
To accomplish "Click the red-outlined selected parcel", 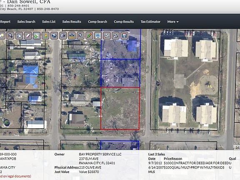I will 120,108.
